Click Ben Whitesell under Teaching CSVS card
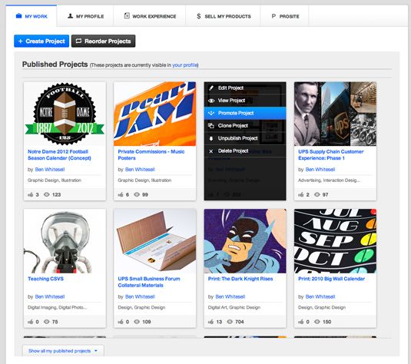 click(50, 296)
